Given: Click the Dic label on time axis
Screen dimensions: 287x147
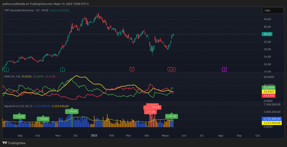Looking at the screenshot, I should [x=75, y=136].
